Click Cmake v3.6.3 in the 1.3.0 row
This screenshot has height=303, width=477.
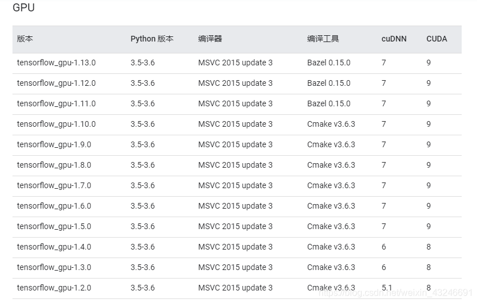(x=331, y=267)
